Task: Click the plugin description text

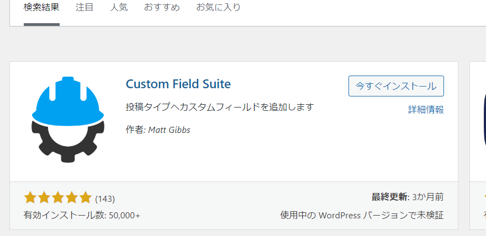Action: point(220,107)
